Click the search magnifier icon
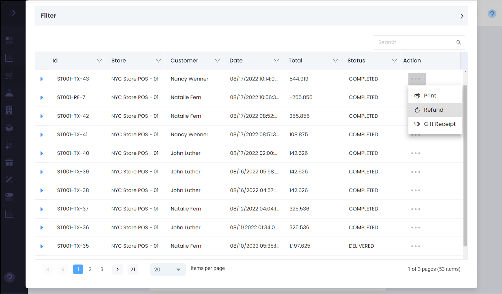The image size is (502, 294). pyautogui.click(x=458, y=42)
